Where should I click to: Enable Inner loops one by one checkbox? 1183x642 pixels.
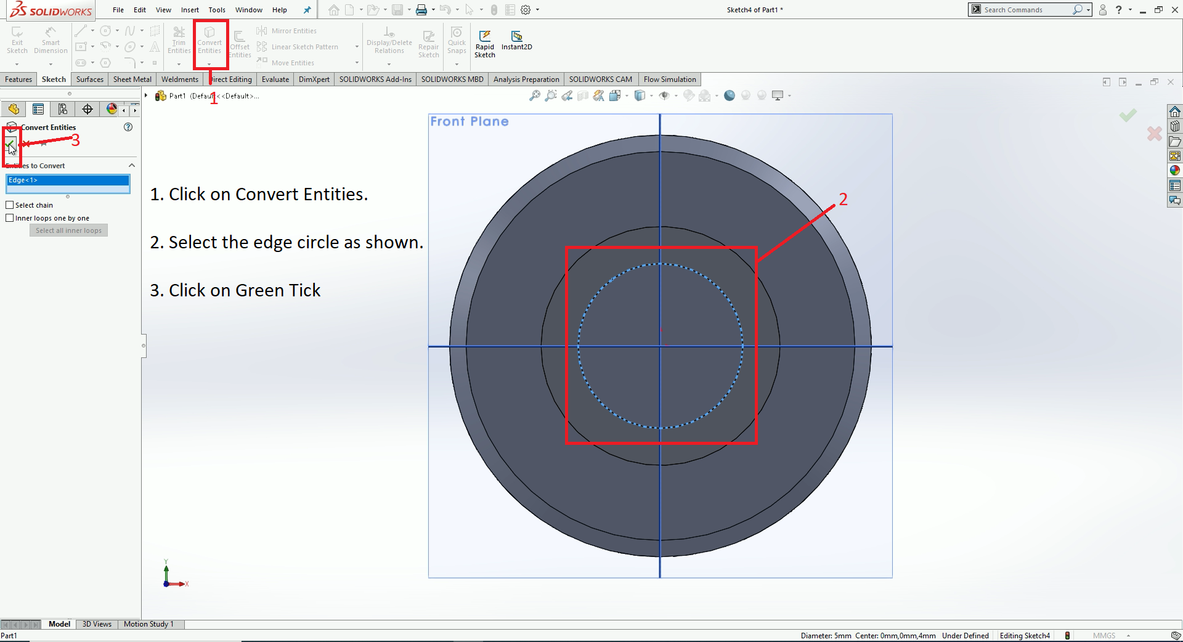[x=10, y=218]
